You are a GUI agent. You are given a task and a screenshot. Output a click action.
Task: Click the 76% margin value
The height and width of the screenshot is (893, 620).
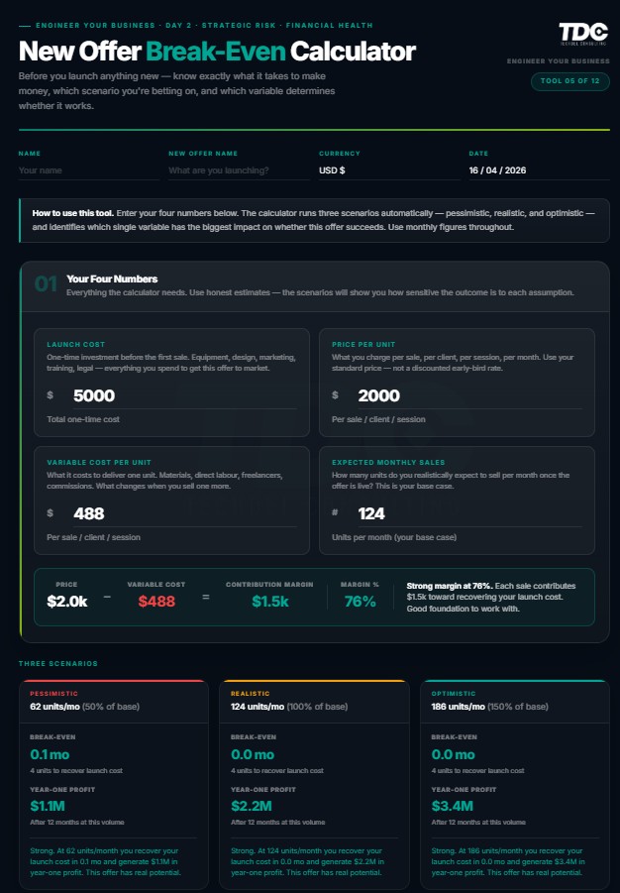tap(360, 602)
